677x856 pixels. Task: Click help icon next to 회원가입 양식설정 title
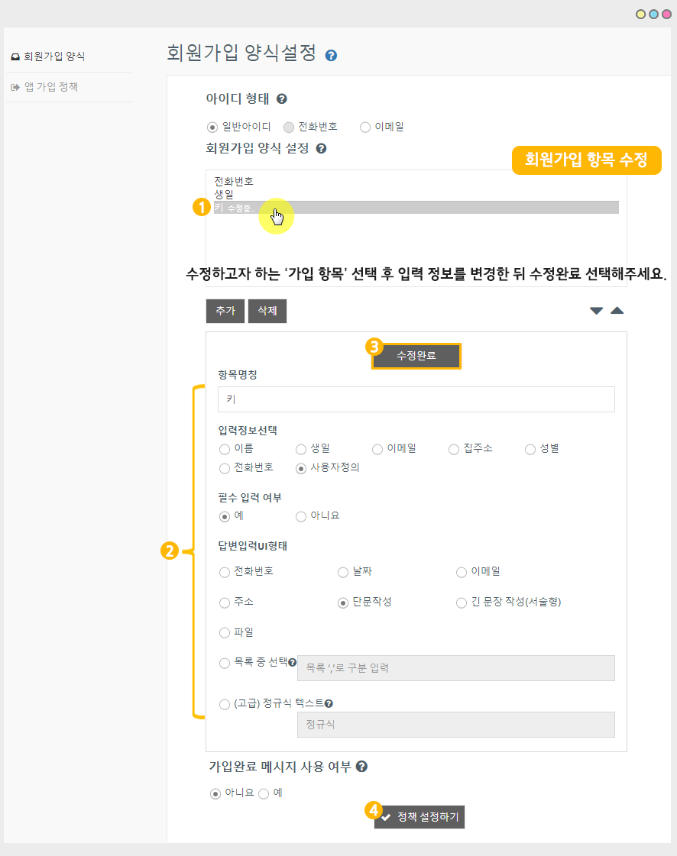tap(331, 56)
